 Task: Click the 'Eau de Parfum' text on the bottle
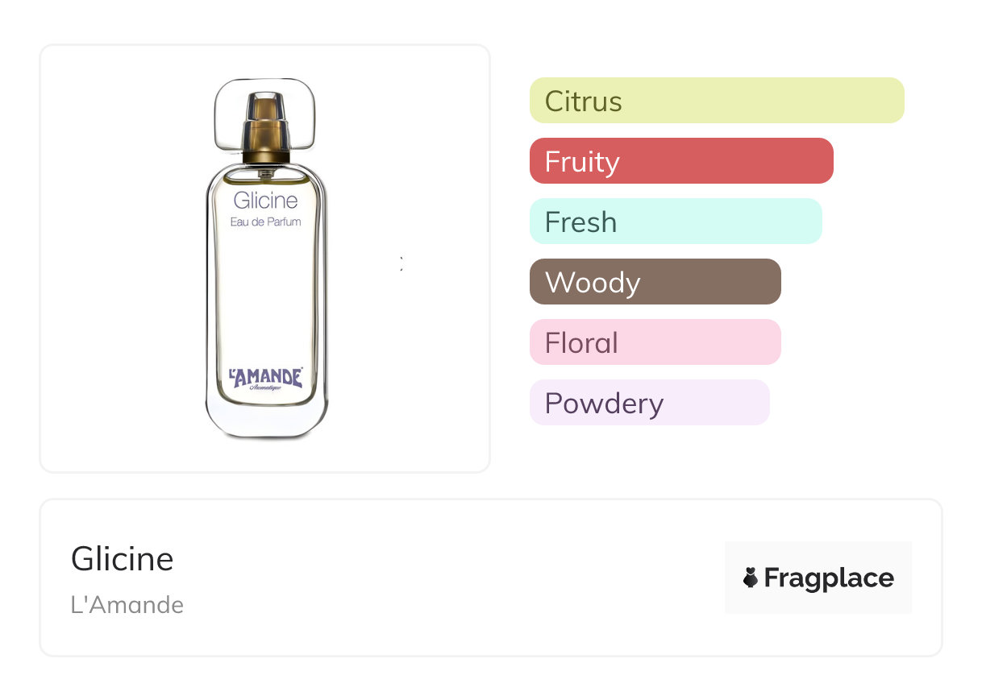[x=265, y=222]
